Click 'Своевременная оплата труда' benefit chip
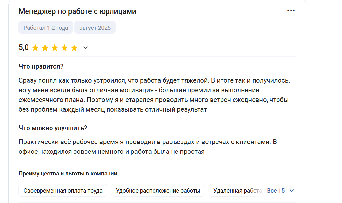The height and width of the screenshot is (203, 342). pos(63,190)
